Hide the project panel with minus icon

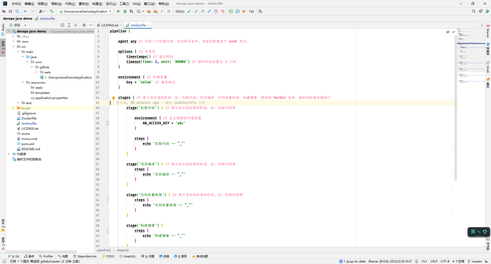tap(91, 25)
